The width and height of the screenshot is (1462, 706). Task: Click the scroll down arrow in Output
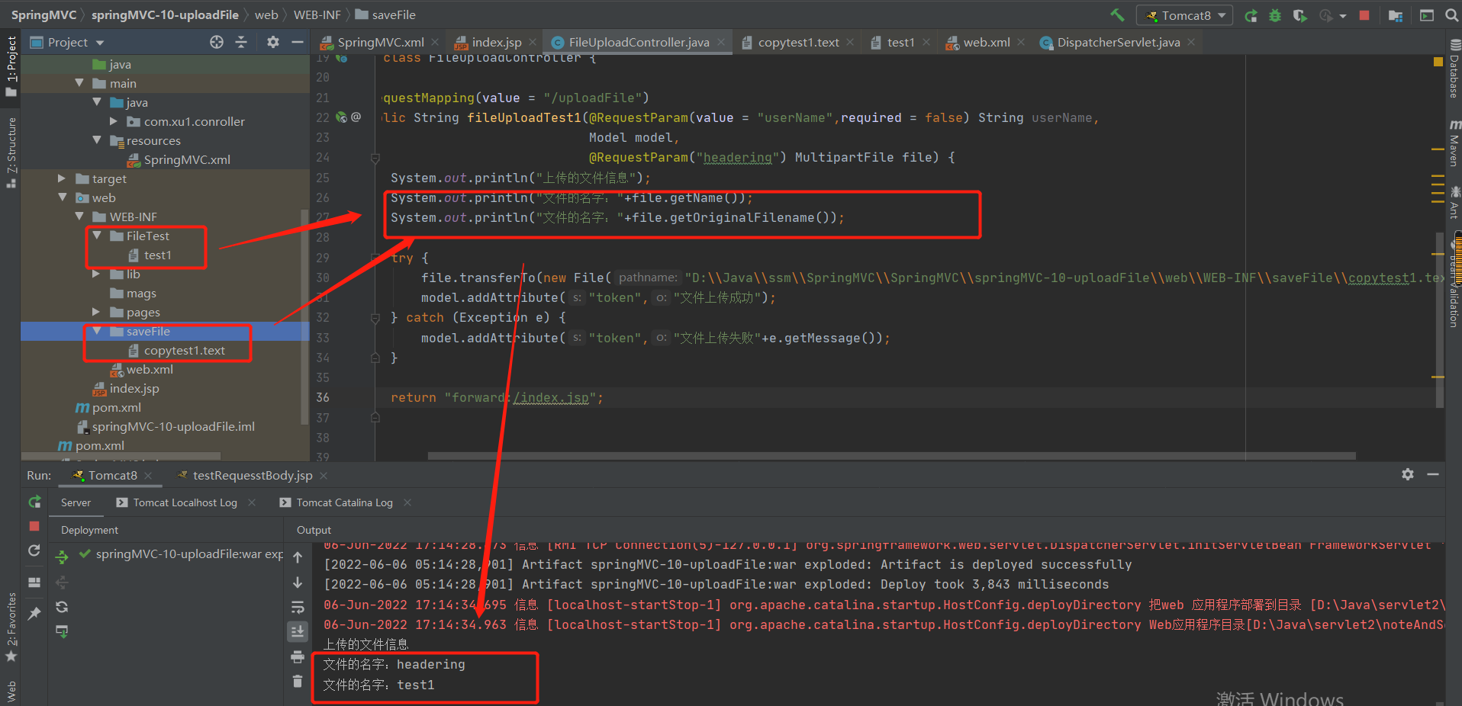pos(298,582)
